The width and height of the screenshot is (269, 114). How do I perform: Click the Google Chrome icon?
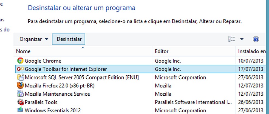click(20, 61)
